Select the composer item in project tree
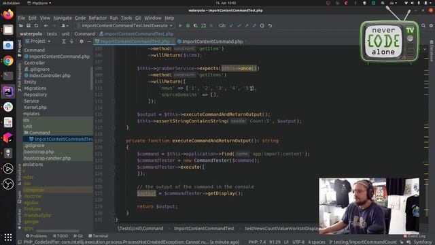This screenshot has width=435, height=245. pyautogui.click(x=34, y=190)
